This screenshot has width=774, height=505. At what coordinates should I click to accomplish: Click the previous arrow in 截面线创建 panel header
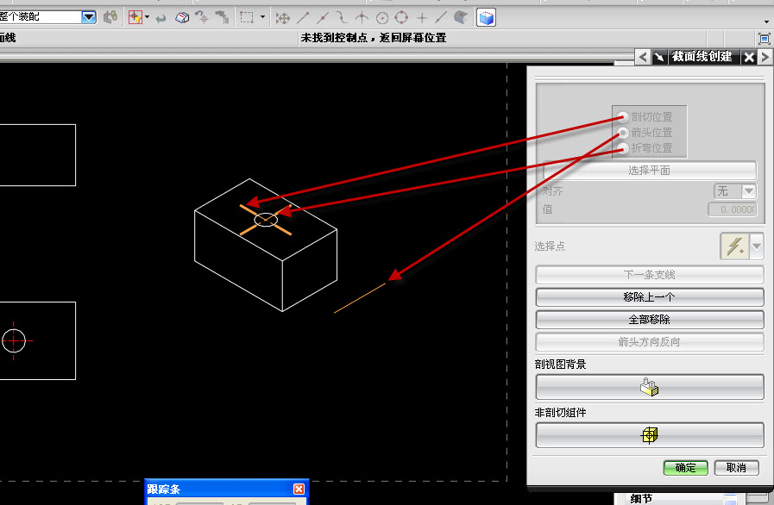[x=642, y=57]
